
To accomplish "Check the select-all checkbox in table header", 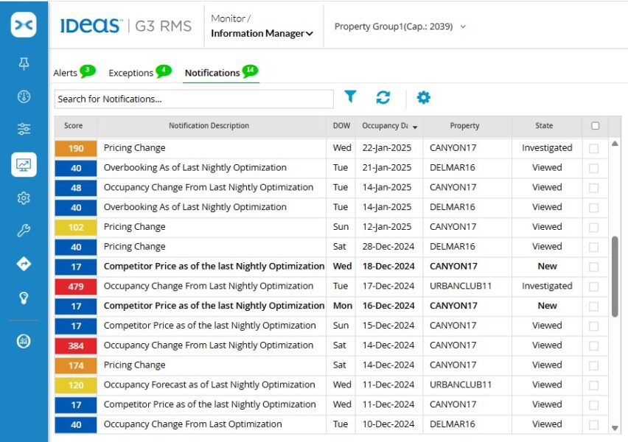I will tap(595, 125).
